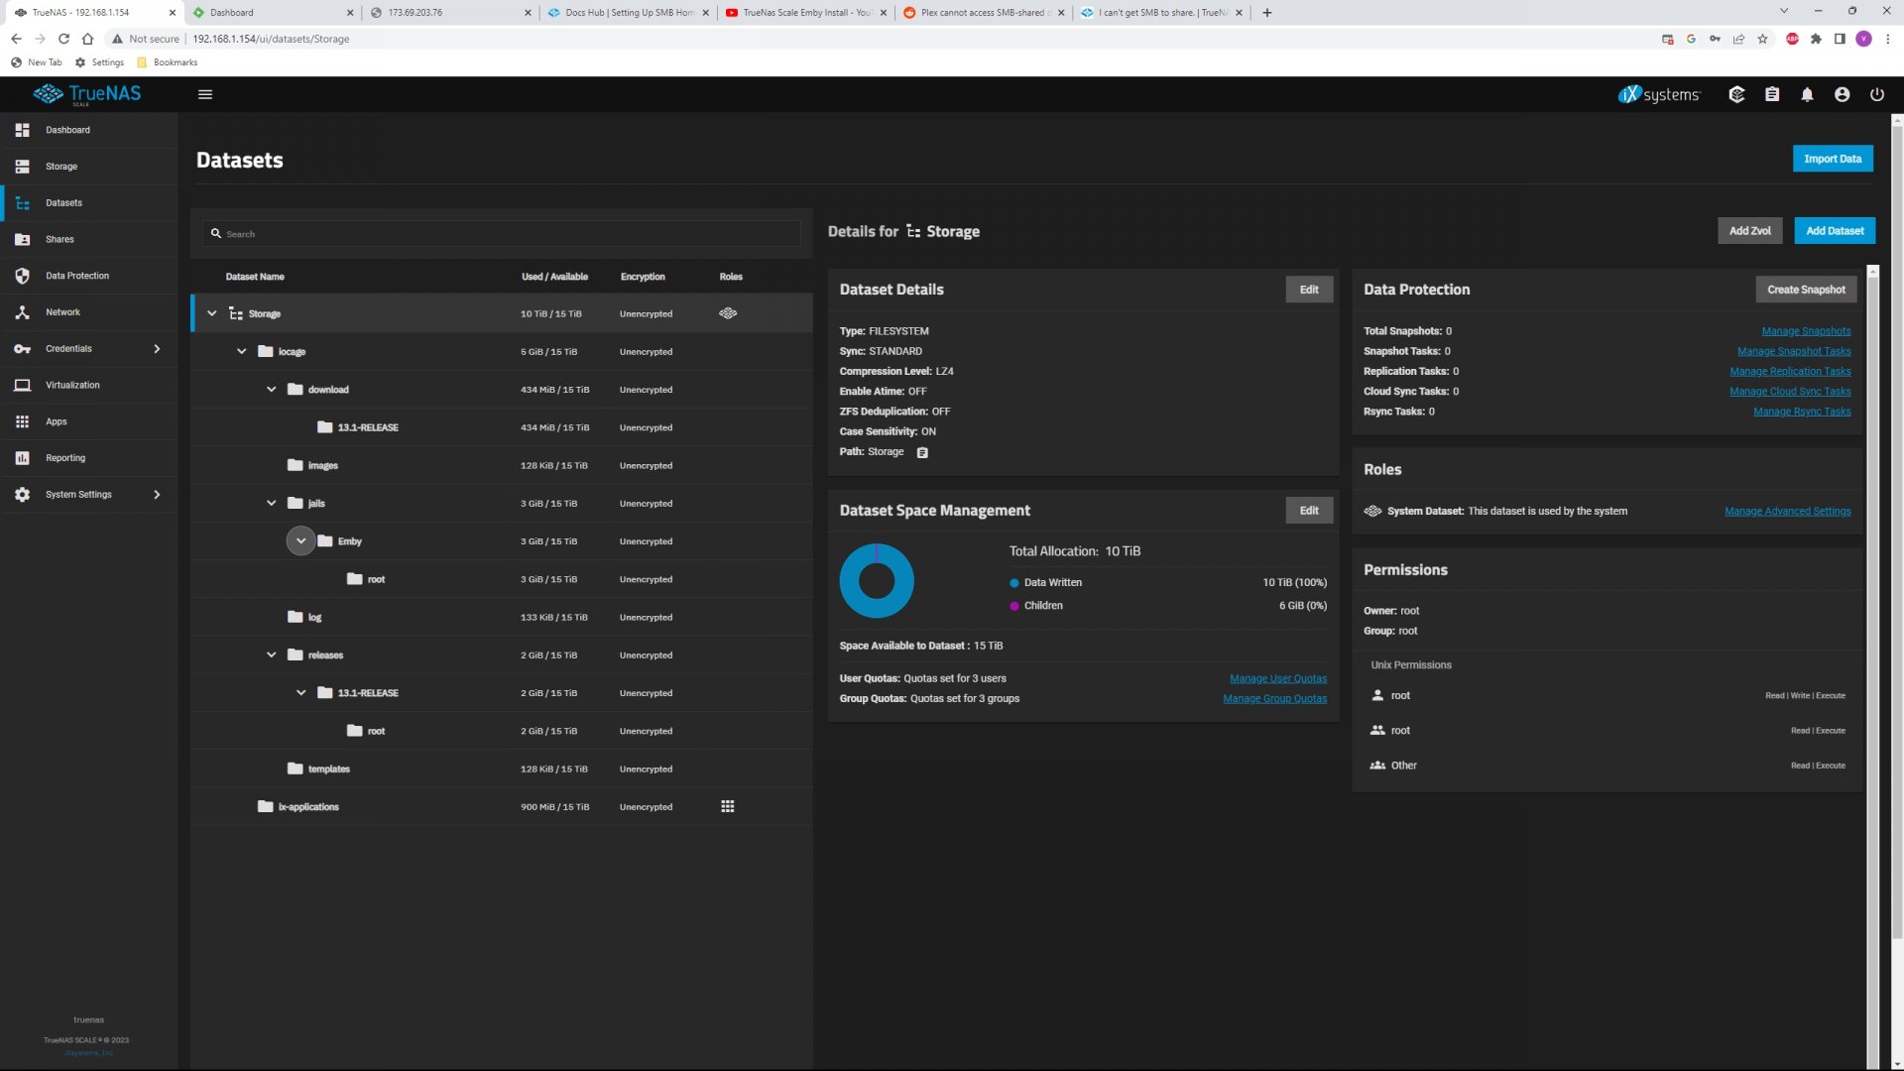The height and width of the screenshot is (1071, 1904).
Task: Open Manage Advanced Settings link
Action: point(1787,512)
